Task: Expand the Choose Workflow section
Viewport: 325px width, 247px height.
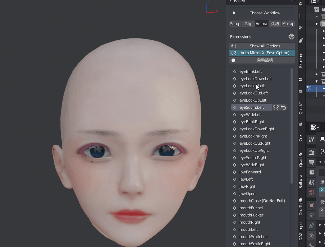Action: tap(262, 13)
